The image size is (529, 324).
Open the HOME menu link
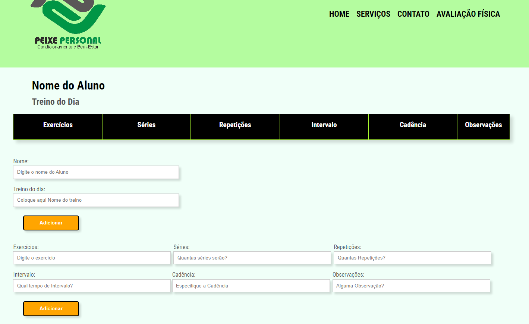[x=339, y=14]
